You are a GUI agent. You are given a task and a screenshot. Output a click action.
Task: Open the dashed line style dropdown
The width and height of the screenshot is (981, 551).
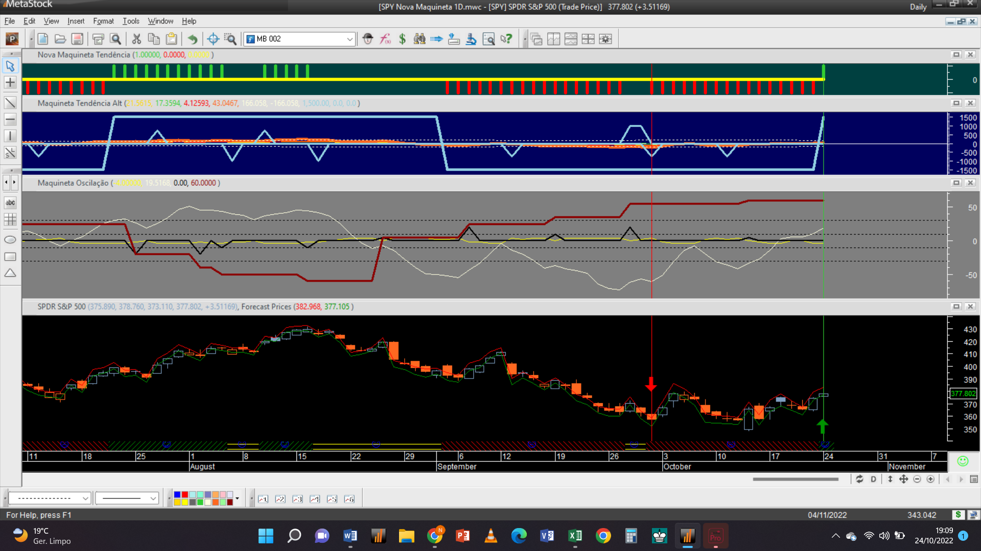85,498
